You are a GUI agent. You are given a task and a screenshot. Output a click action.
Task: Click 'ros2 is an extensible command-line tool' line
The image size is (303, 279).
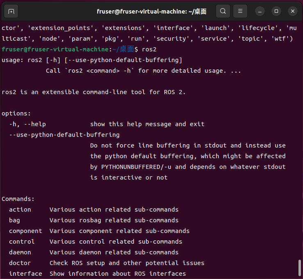[93, 92]
